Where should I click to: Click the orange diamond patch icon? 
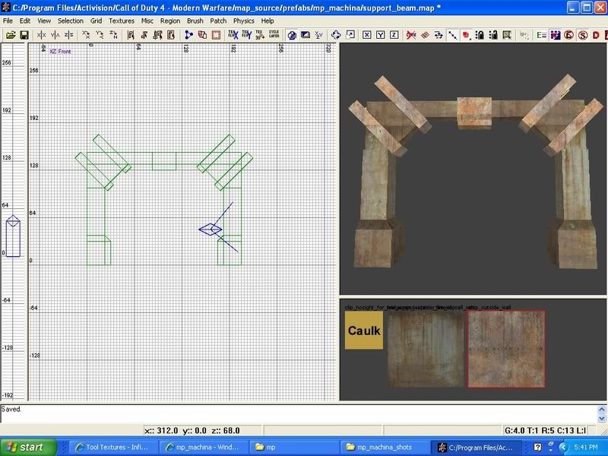[x=425, y=35]
